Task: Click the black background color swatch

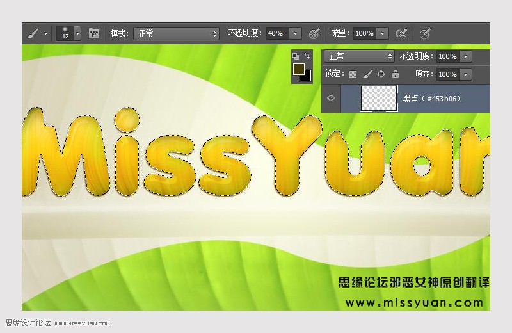Action: click(x=306, y=76)
